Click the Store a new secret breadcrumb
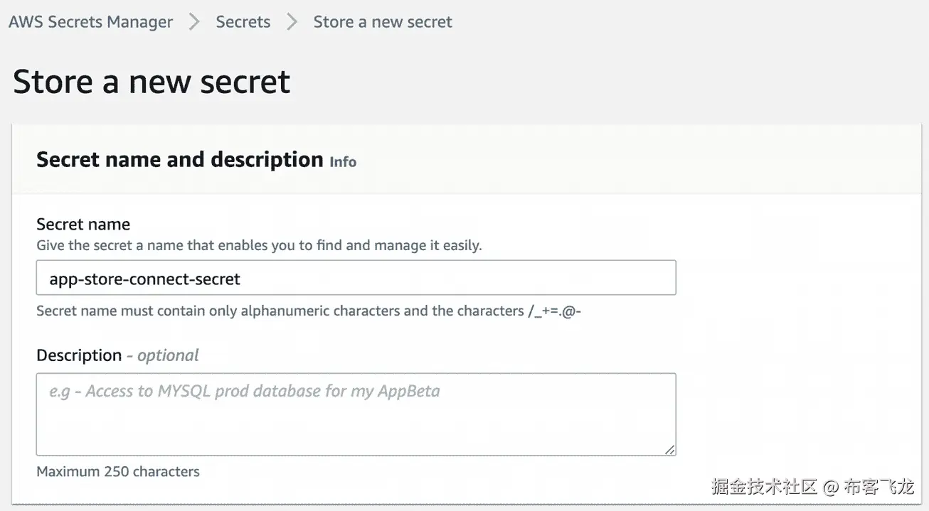 [383, 22]
